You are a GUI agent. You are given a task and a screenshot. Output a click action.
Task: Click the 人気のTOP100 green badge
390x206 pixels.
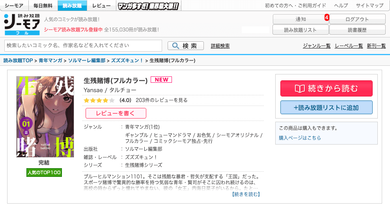click(x=44, y=173)
